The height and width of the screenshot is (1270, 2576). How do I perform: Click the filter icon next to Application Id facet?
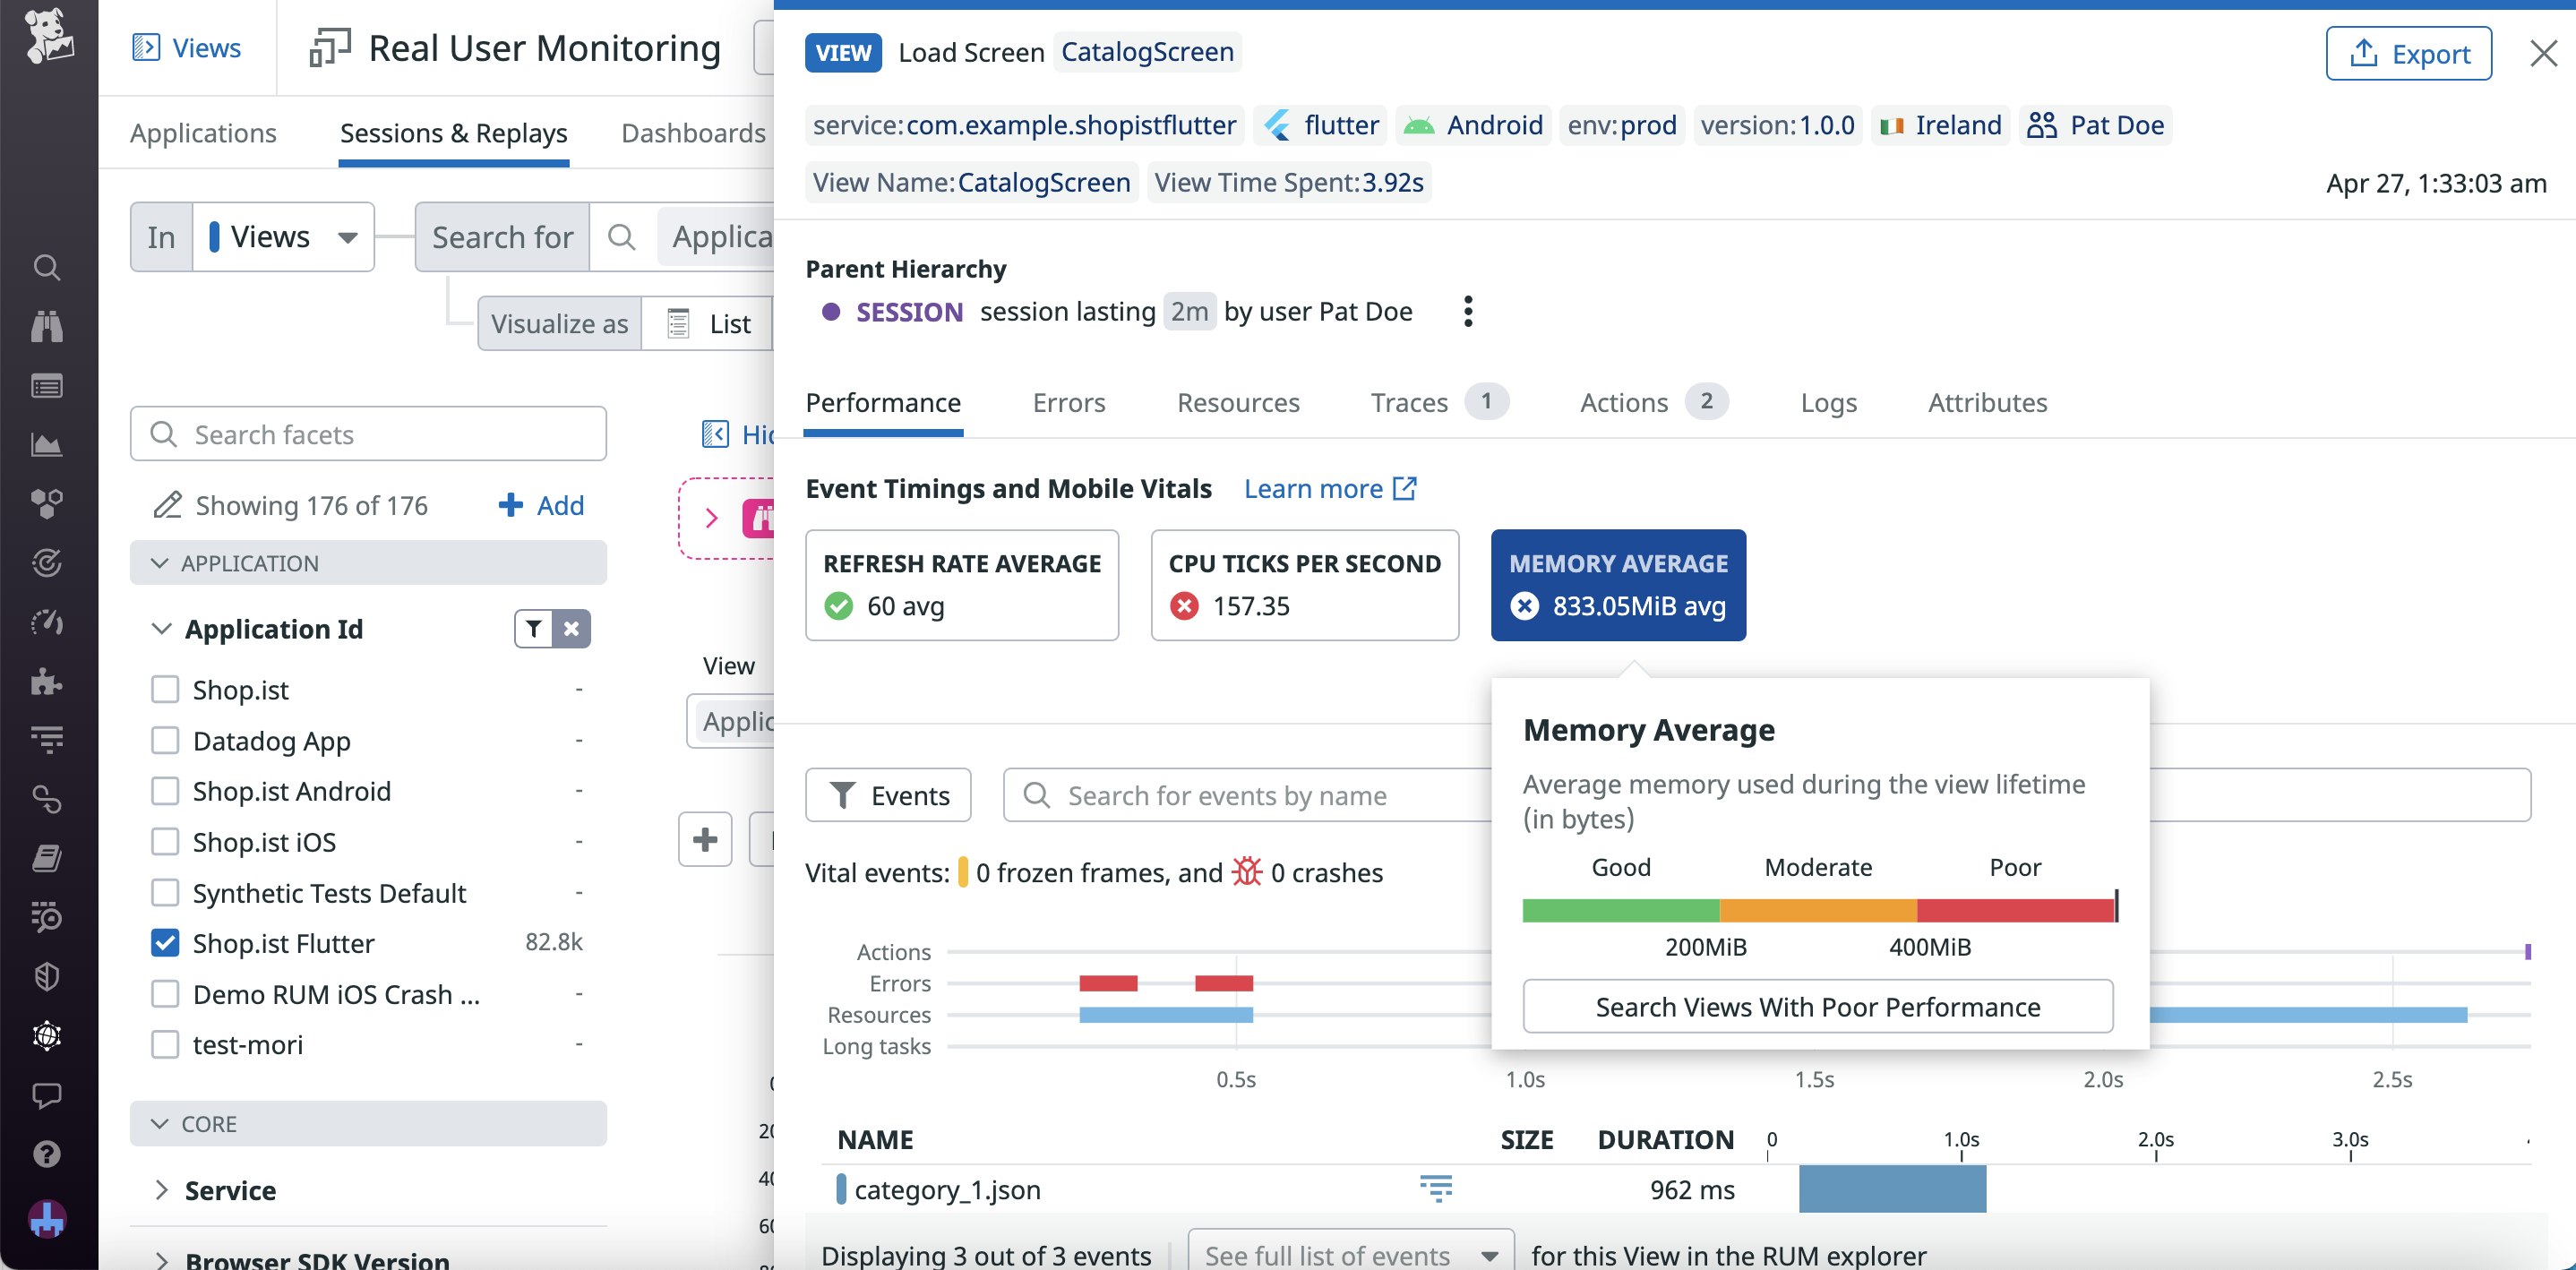(534, 629)
